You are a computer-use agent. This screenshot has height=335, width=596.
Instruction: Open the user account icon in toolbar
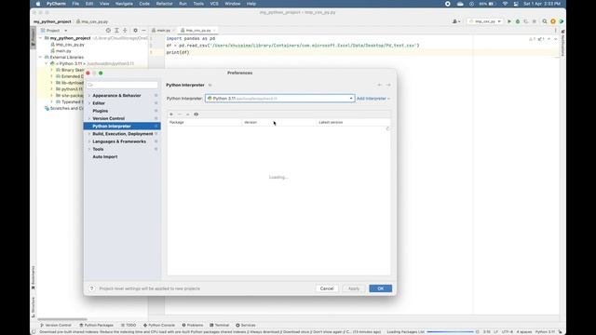pyautogui.click(x=455, y=21)
